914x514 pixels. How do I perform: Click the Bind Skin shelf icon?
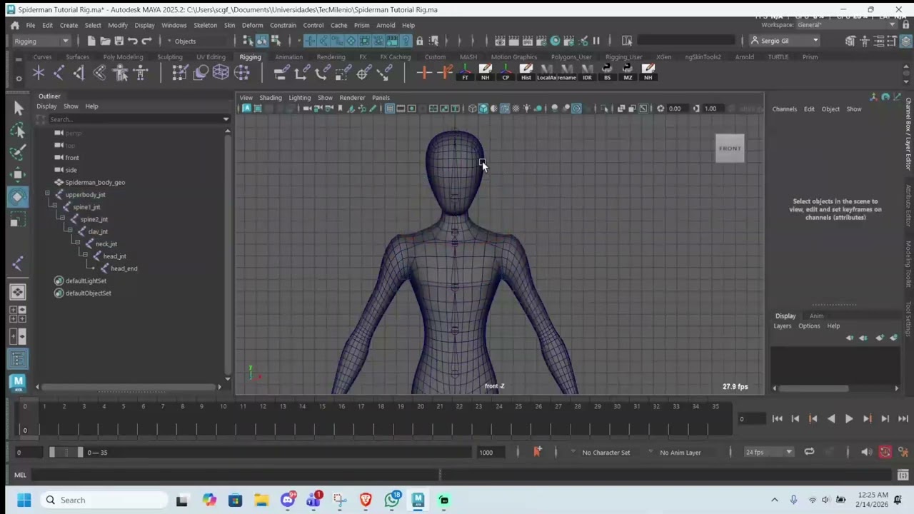coord(99,72)
